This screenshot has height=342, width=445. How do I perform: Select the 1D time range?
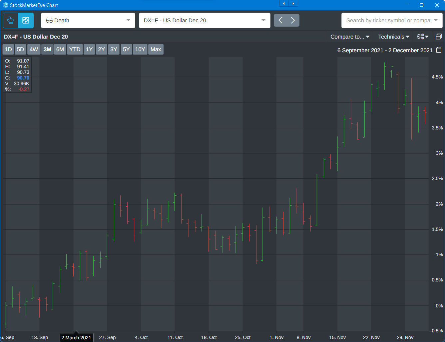point(8,49)
